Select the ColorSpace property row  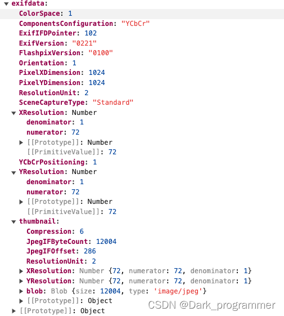tap(142, 14)
